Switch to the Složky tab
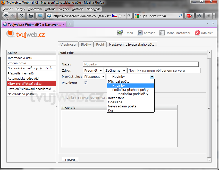219x170 pixels. (86, 44)
